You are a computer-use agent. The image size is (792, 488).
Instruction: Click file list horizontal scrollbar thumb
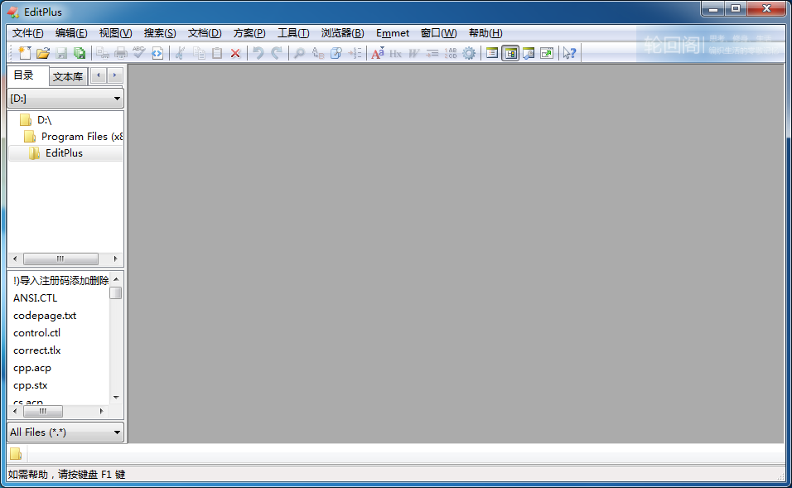point(42,411)
